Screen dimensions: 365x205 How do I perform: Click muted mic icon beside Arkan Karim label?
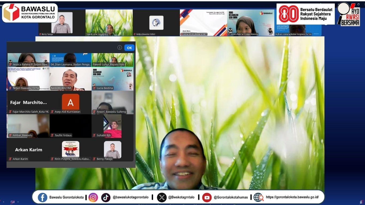coord(10,159)
